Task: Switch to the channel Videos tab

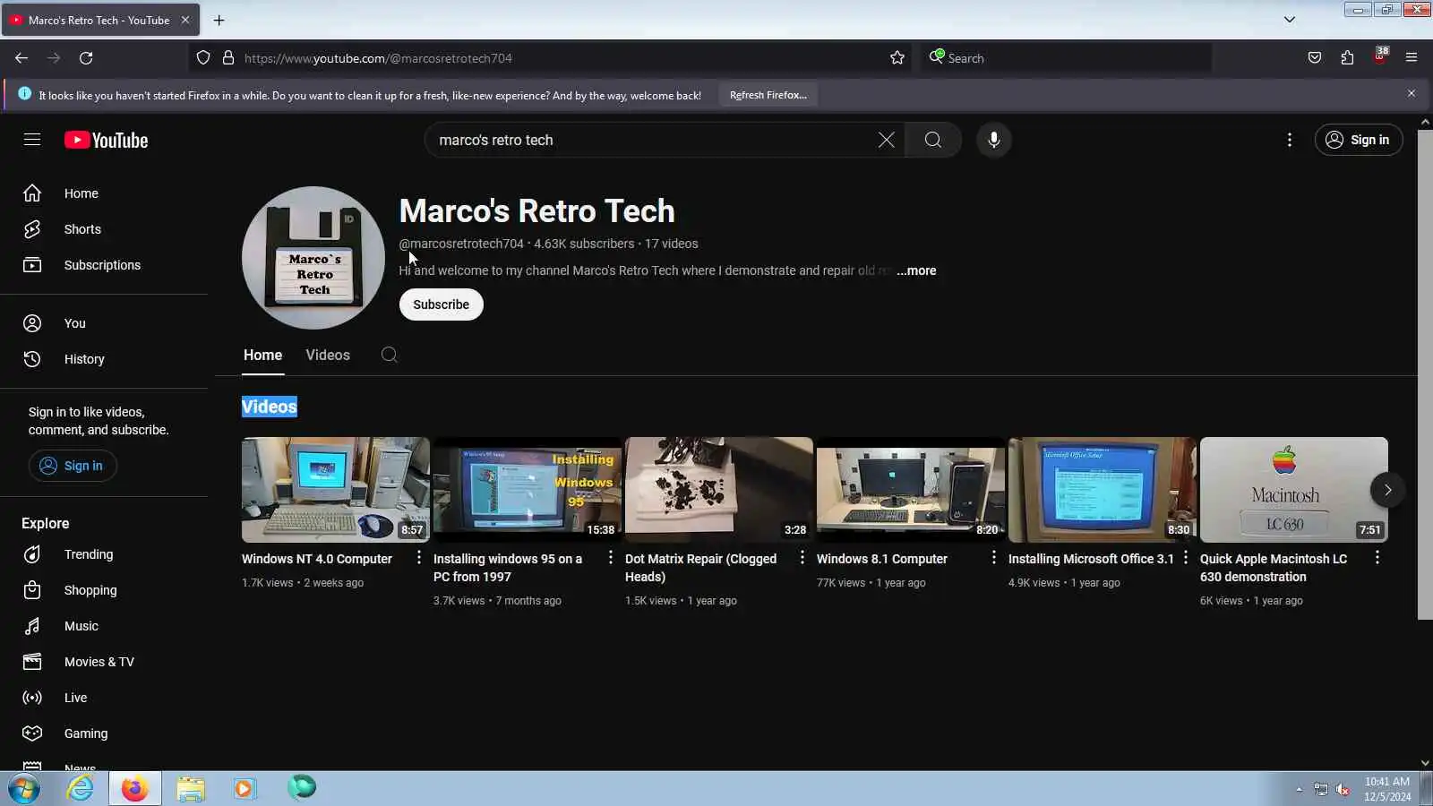Action: [328, 356]
